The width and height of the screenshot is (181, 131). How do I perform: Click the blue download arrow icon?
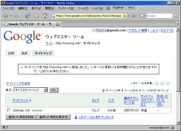coord(76,117)
